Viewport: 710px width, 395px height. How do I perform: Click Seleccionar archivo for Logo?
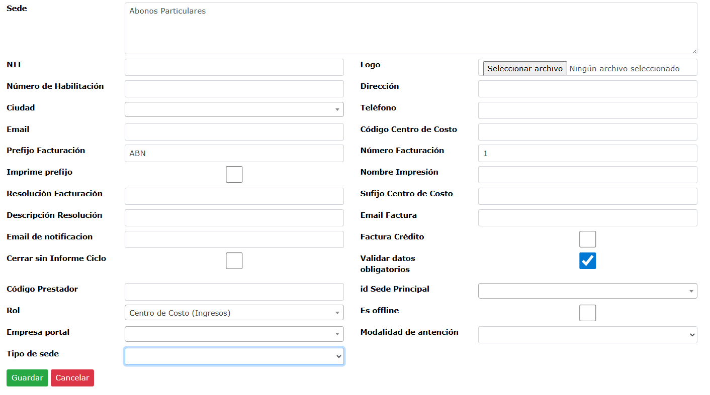525,69
